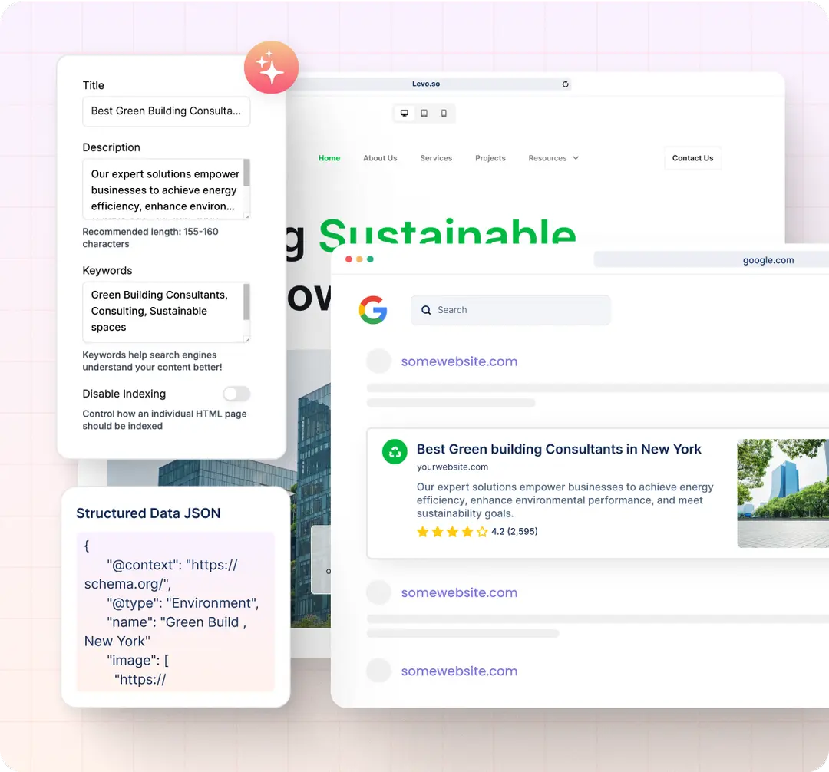
Task: Open the Home nav item
Action: coord(329,158)
